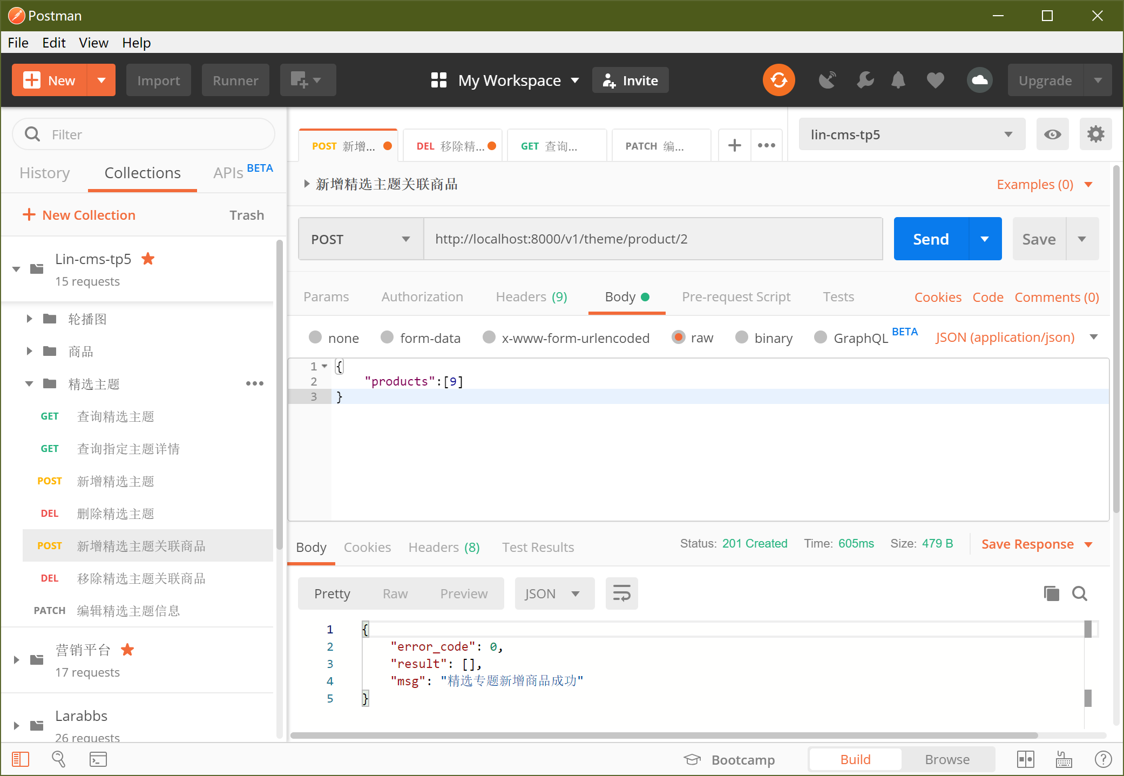
Task: Open tab options three dots menu
Action: [766, 145]
